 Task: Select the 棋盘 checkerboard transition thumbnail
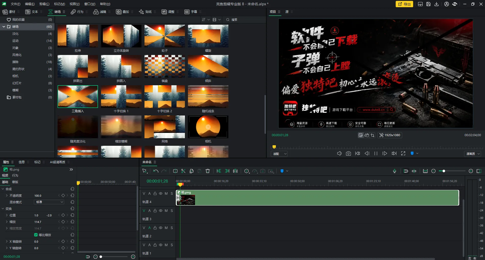(165, 66)
